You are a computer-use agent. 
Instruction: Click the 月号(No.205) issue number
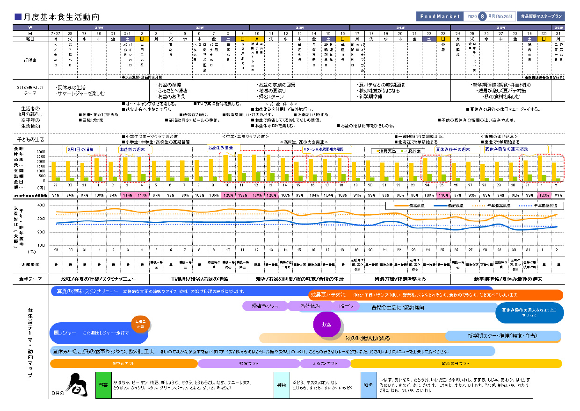(500, 16)
